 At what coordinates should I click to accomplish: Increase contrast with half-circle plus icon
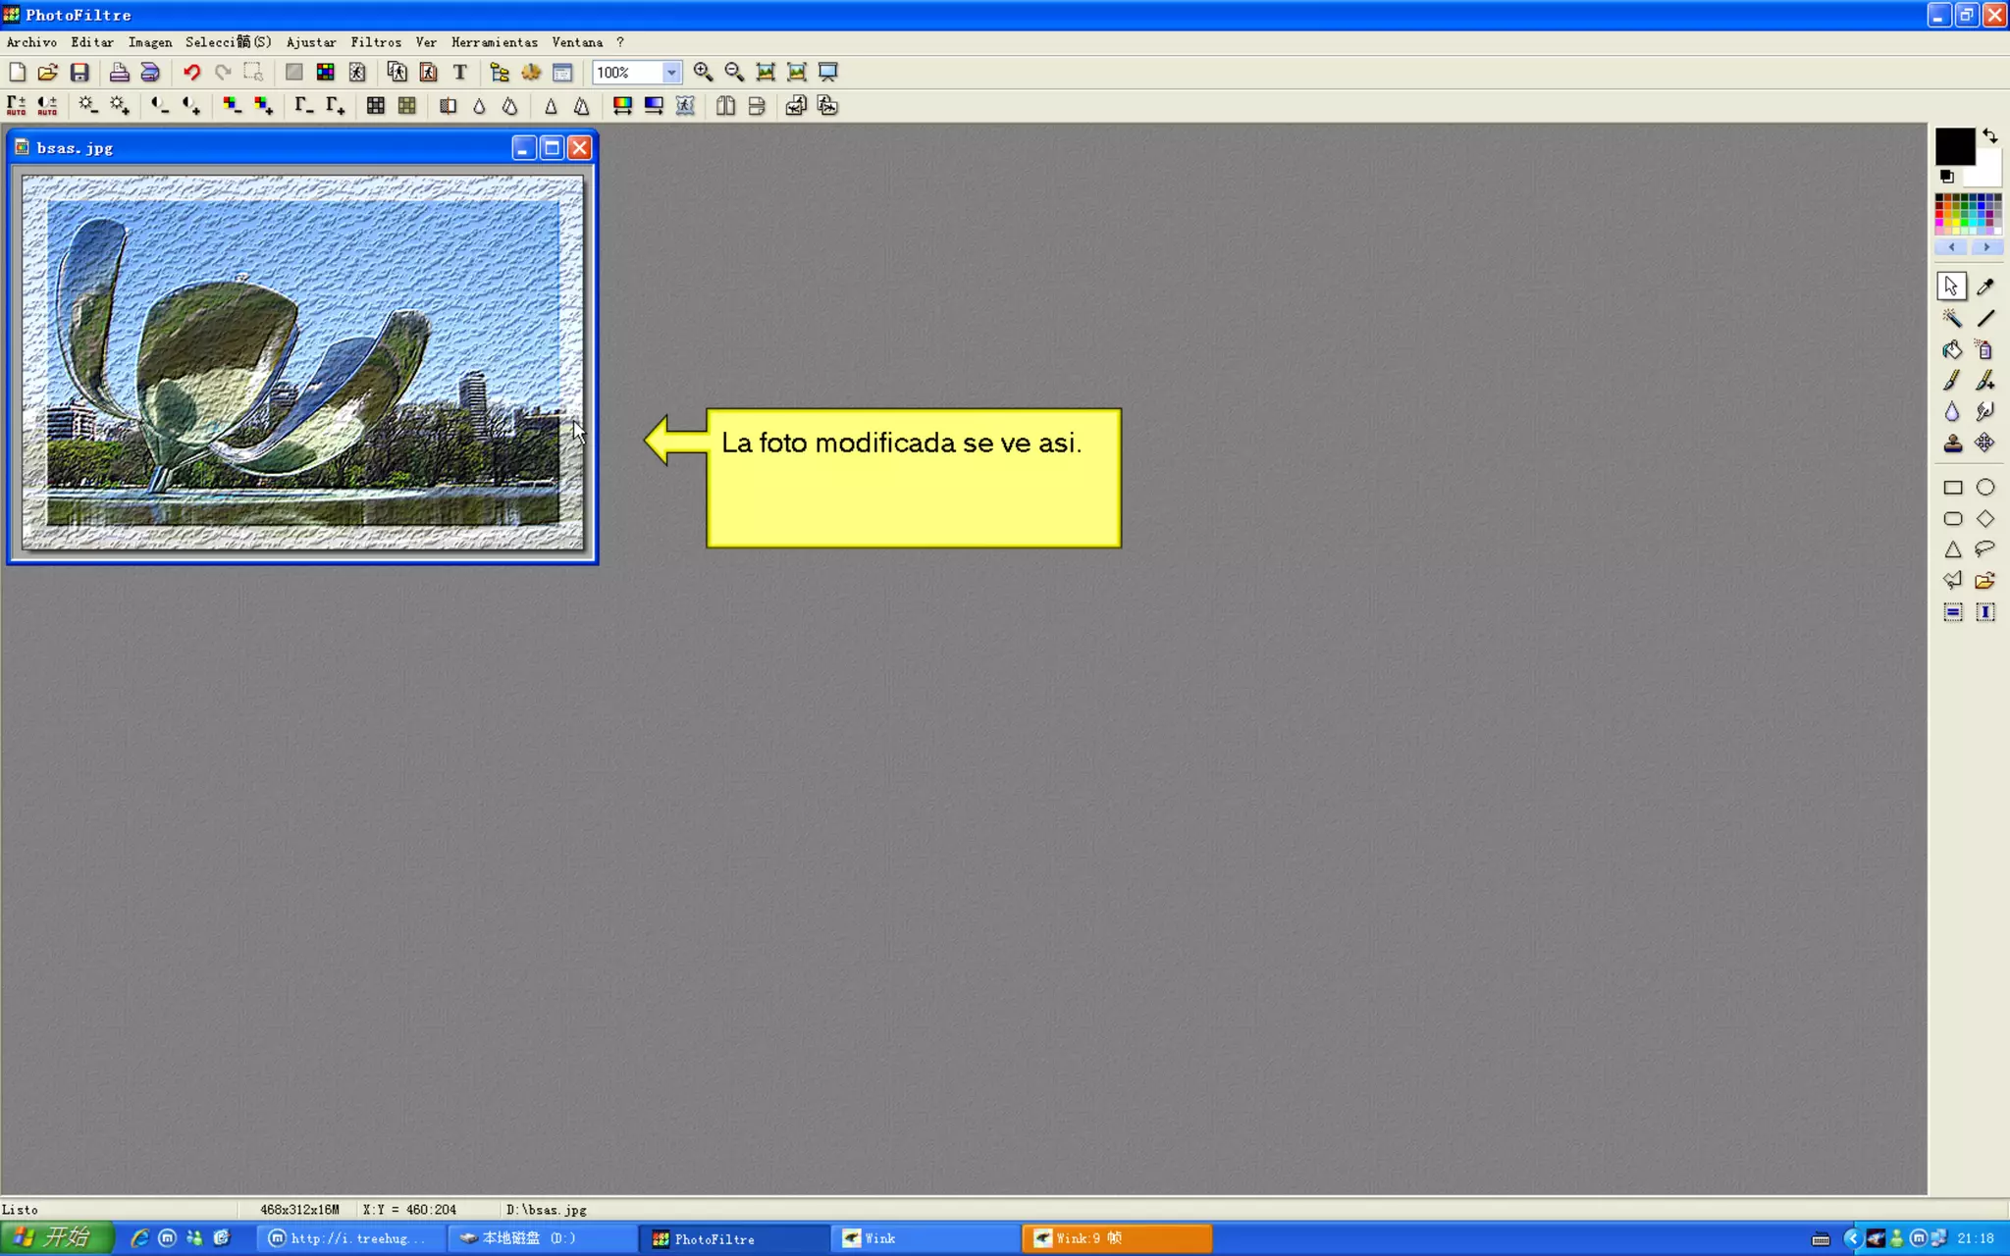[191, 106]
